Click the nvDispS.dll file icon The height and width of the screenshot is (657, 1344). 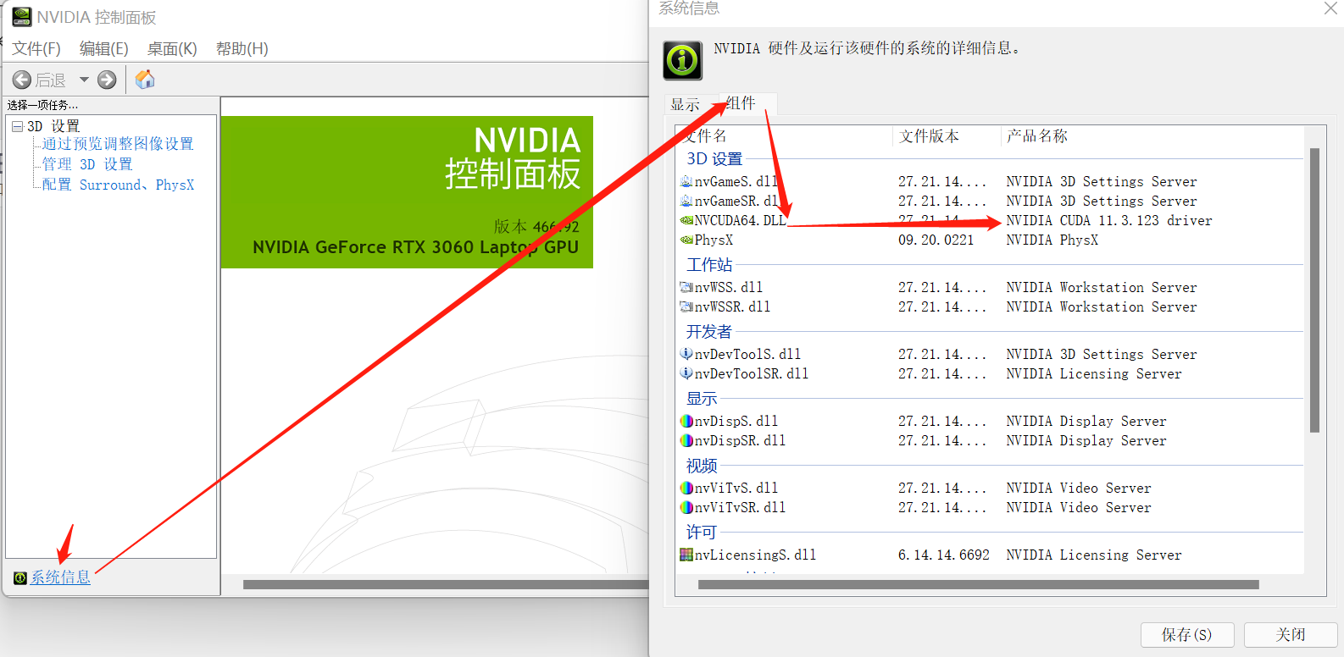pyautogui.click(x=686, y=421)
